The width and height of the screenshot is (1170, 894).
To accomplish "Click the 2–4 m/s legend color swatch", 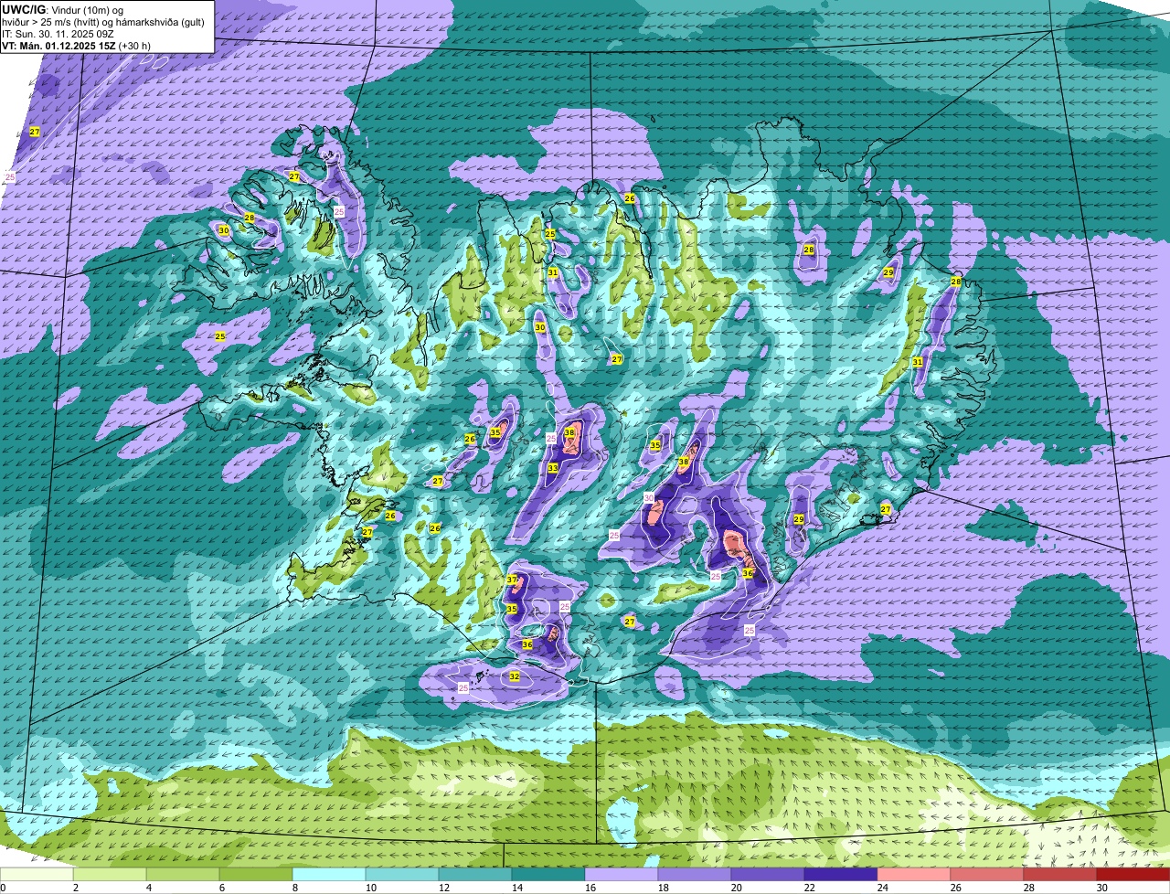I will pyautogui.click(x=110, y=875).
